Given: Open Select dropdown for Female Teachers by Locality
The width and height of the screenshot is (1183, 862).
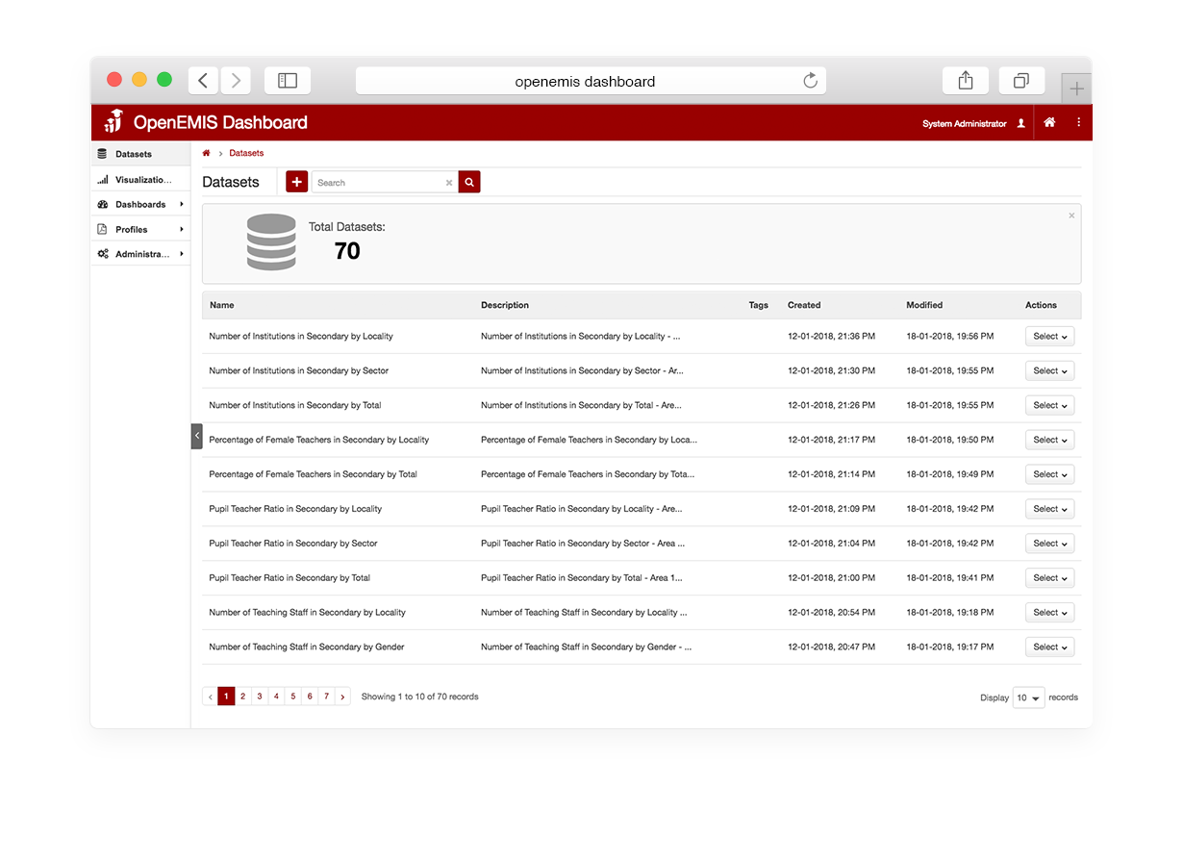Looking at the screenshot, I should click(x=1050, y=441).
